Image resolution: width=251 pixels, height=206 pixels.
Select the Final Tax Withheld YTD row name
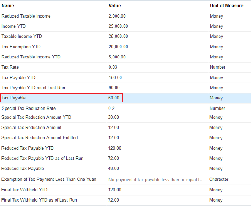point(24,190)
